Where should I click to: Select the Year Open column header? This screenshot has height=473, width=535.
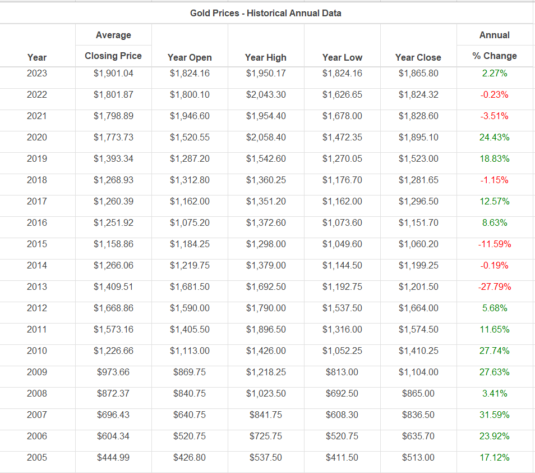click(x=190, y=57)
